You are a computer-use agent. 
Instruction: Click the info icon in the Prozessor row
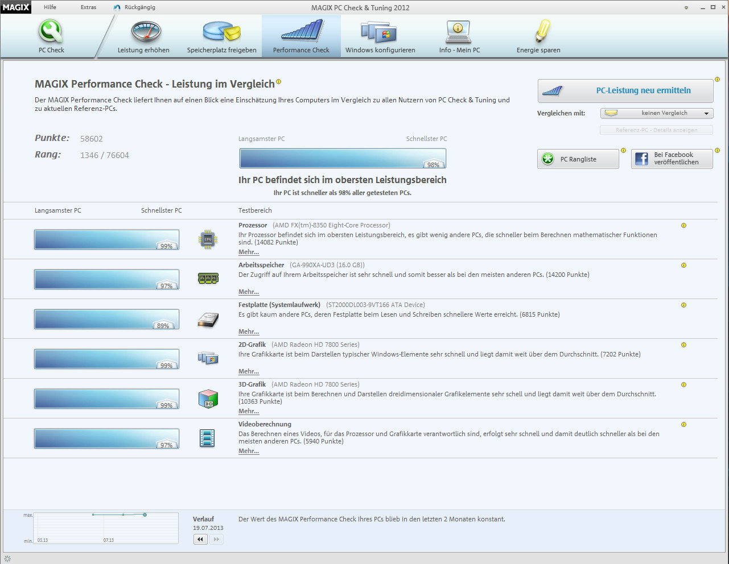pyautogui.click(x=683, y=226)
